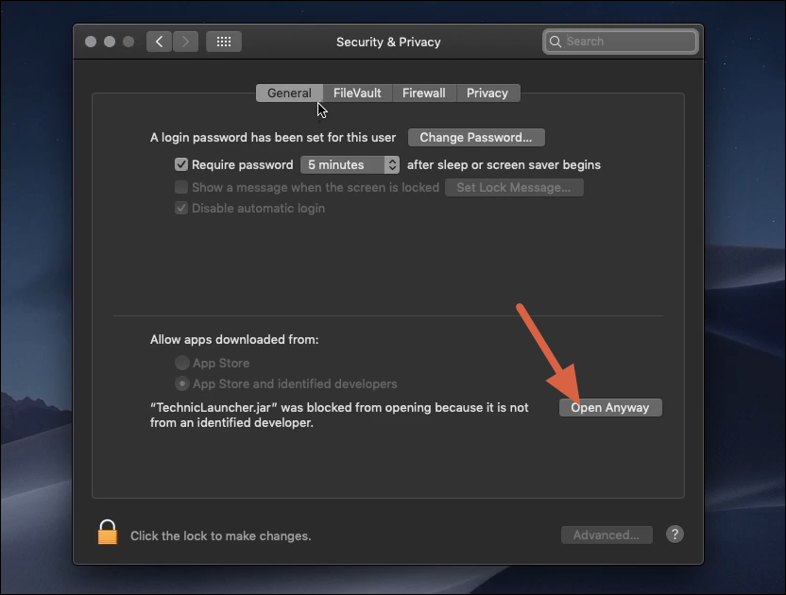Open the Show All preferences grid
This screenshot has width=786, height=595.
pos(224,42)
